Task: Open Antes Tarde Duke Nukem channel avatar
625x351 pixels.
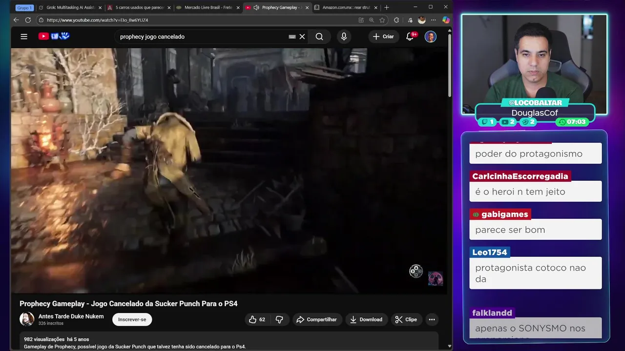Action: (27, 319)
